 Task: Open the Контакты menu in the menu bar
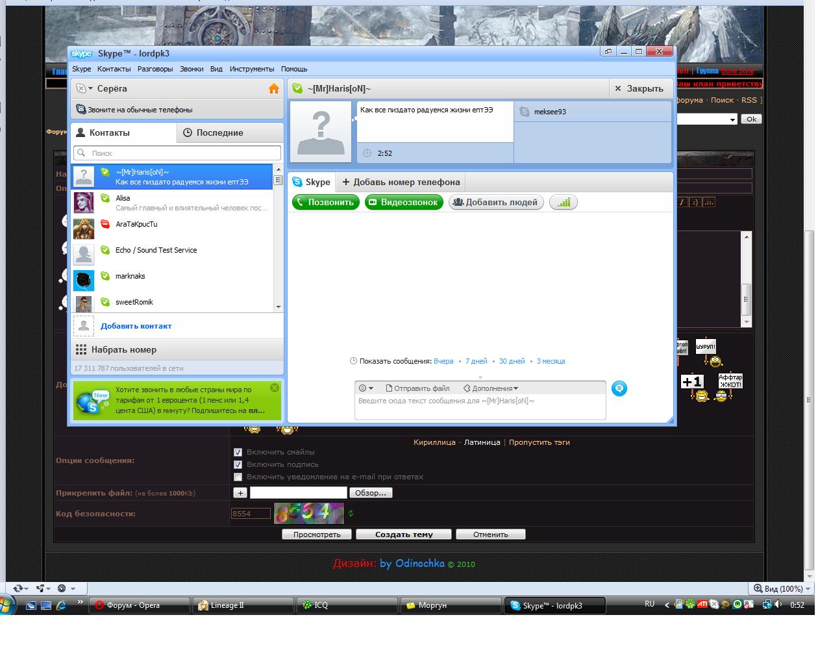(114, 69)
